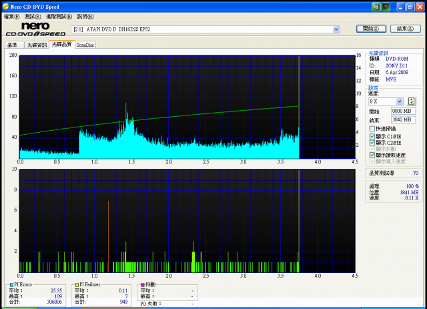427x309 pixels.
Task: Click the yellow PI Failures legend swatch
Action: [x=77, y=285]
